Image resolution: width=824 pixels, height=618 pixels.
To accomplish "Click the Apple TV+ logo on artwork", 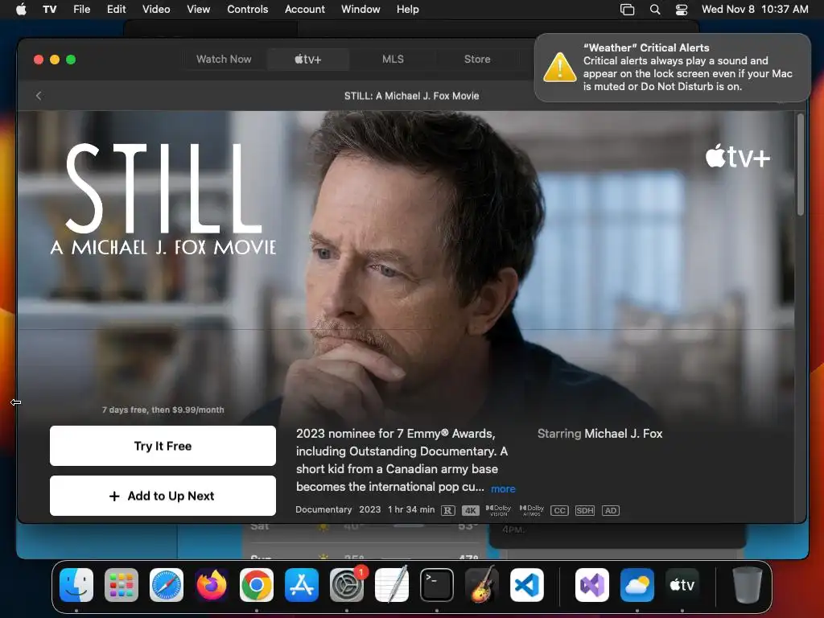I will (737, 157).
